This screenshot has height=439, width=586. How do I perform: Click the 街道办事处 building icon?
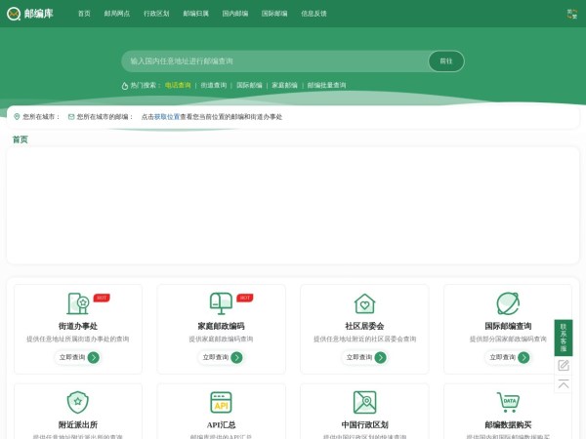77,303
